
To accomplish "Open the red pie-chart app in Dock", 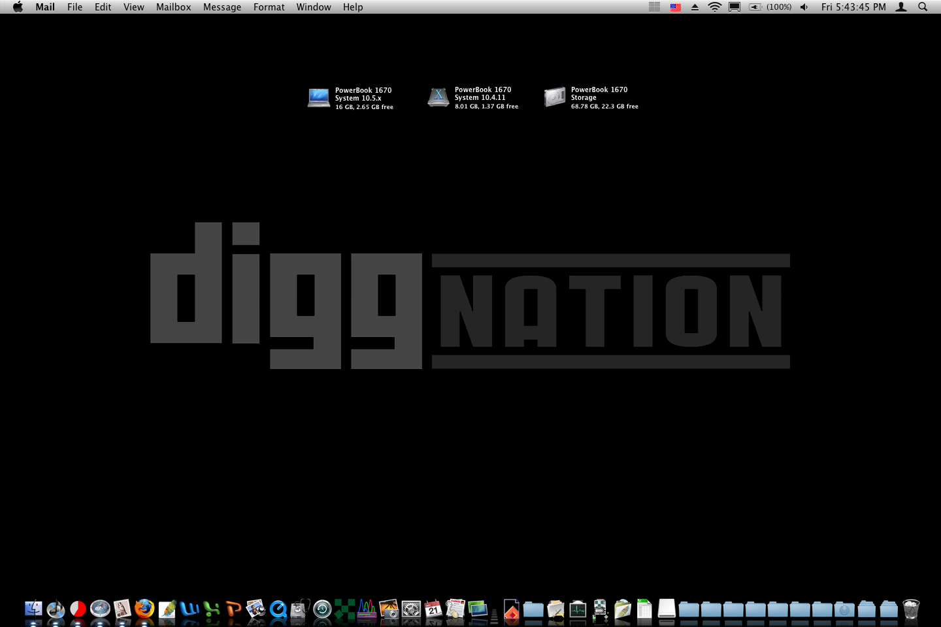I will (x=78, y=609).
